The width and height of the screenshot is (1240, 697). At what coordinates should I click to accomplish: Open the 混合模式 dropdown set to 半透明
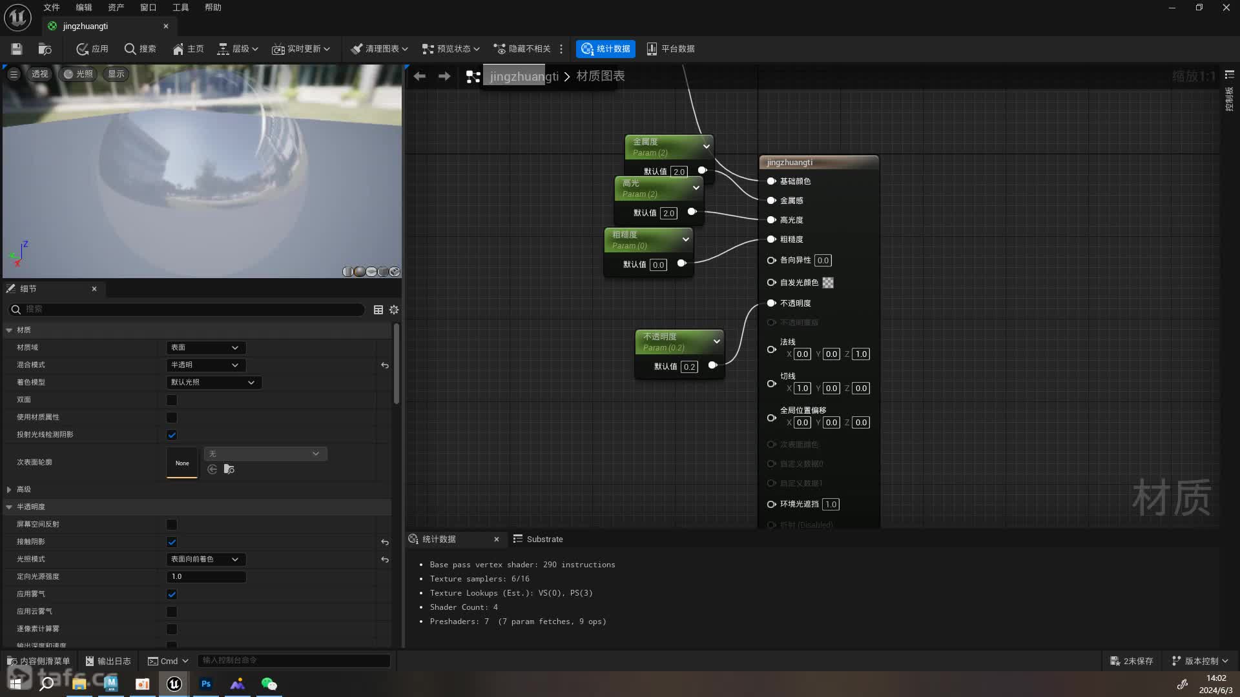205,365
